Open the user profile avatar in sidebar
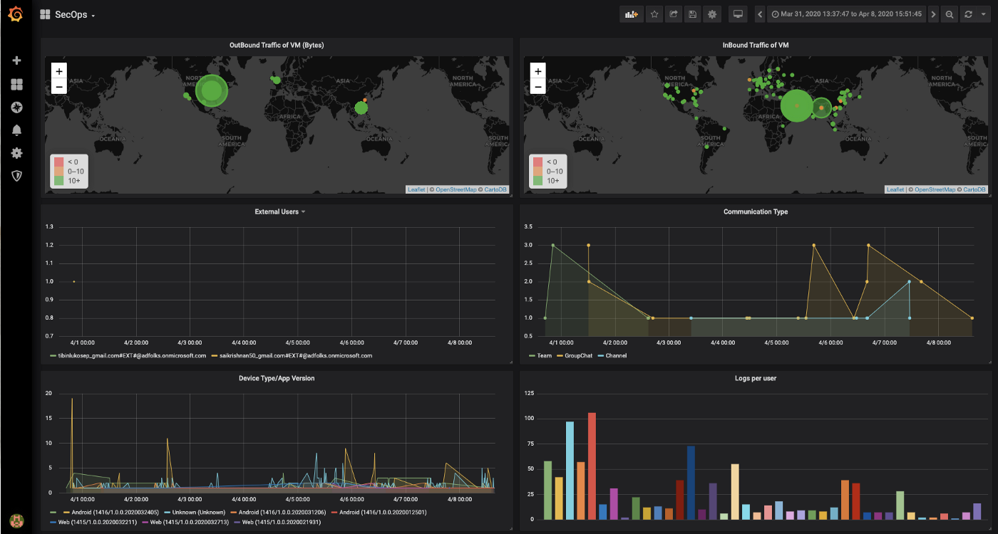Image resolution: width=998 pixels, height=534 pixels. [16, 520]
